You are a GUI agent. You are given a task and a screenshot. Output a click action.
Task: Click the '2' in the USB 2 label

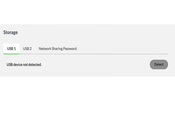[30, 49]
